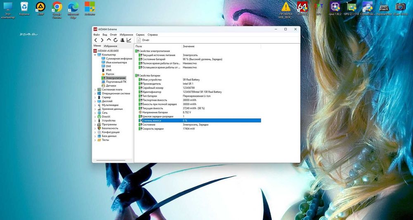Open the Microsoft Edge desktop shortcut
This screenshot has width=413, height=220.
73,10
